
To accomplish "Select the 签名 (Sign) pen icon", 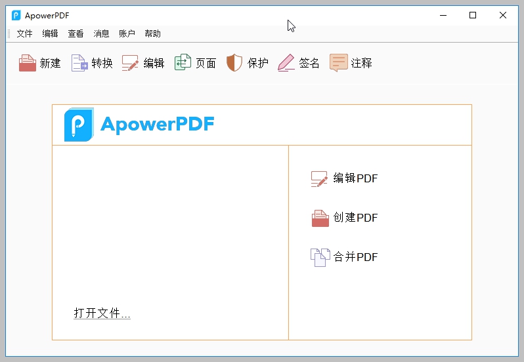I will click(286, 63).
